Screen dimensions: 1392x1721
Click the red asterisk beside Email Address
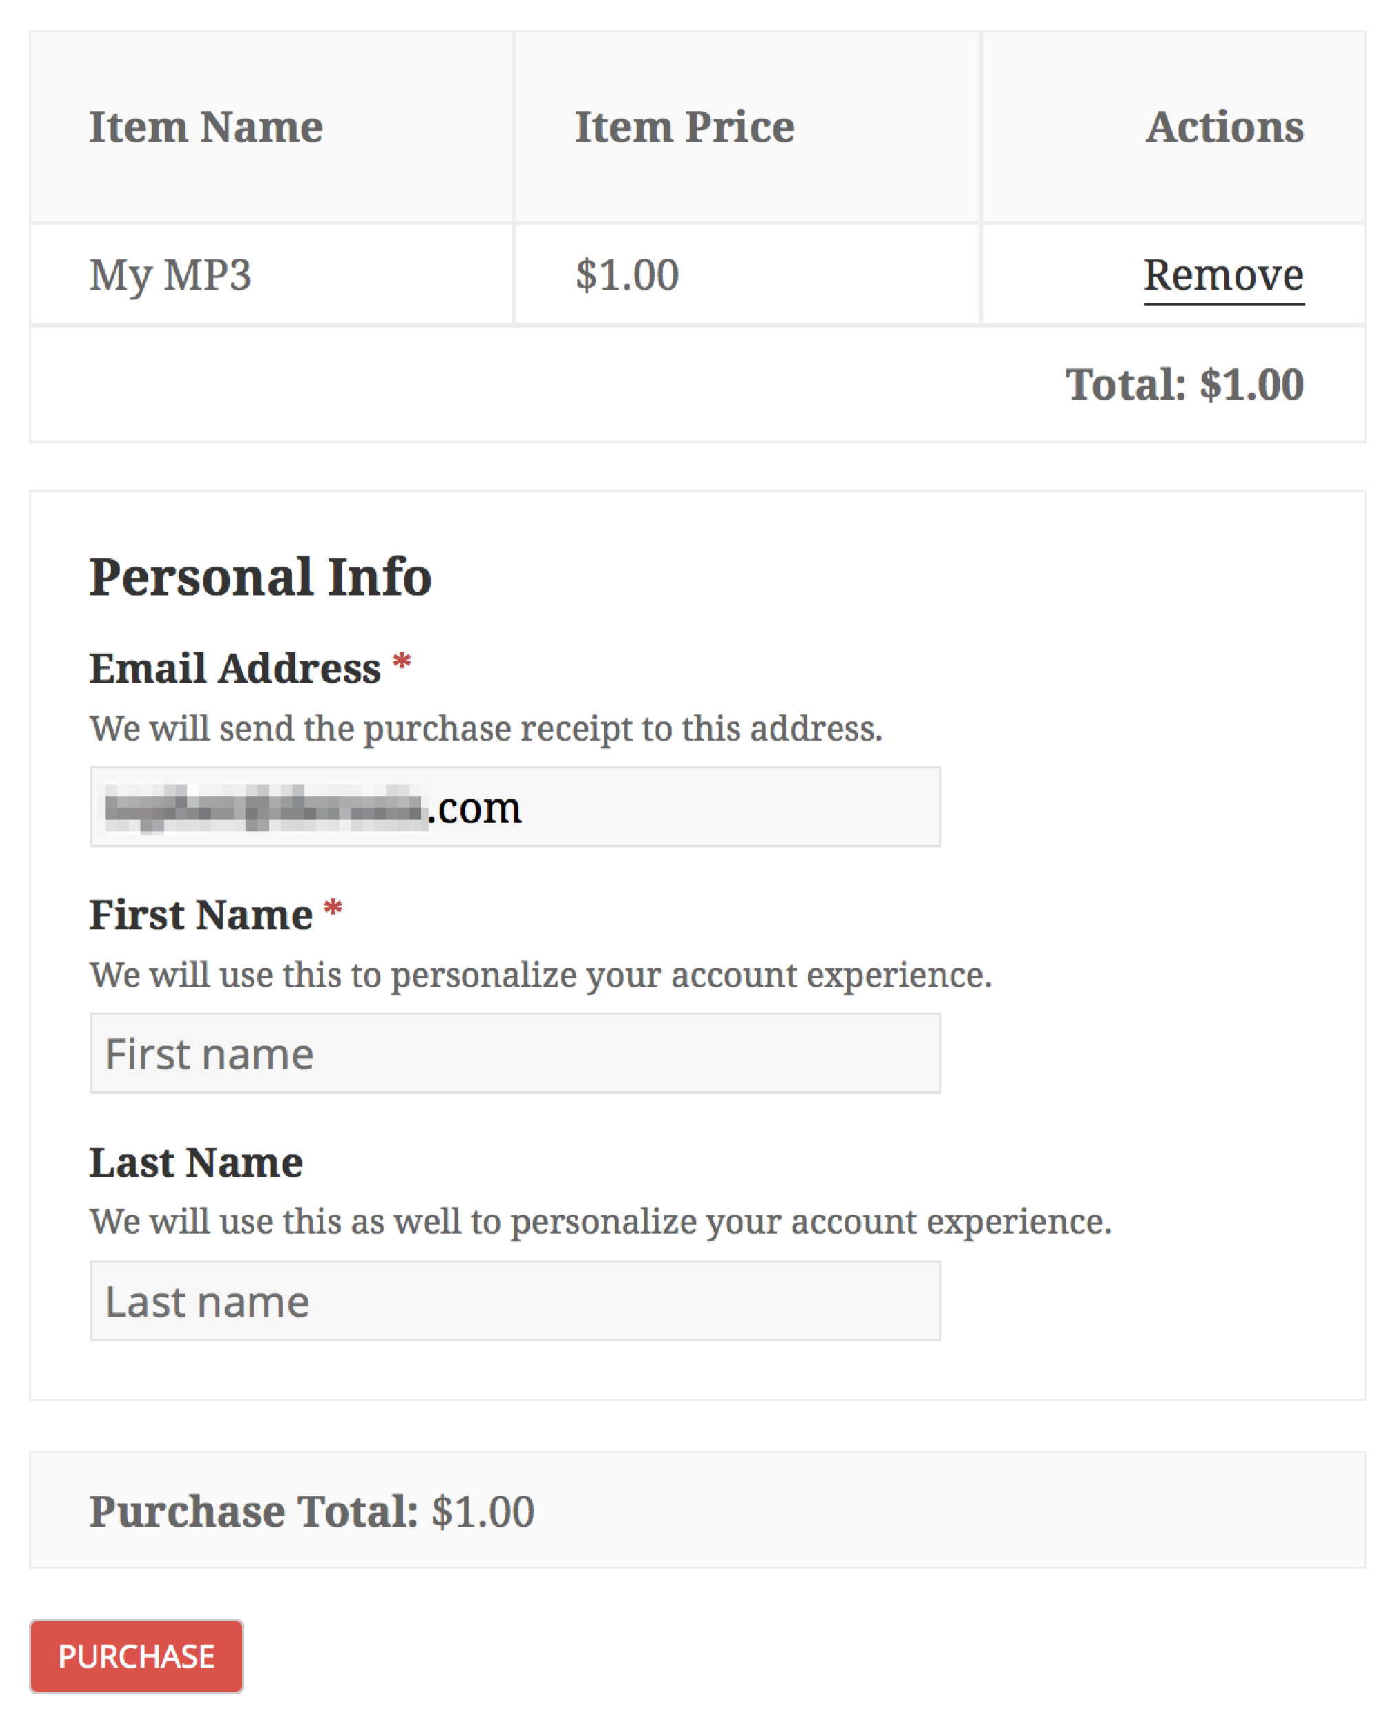coord(402,664)
